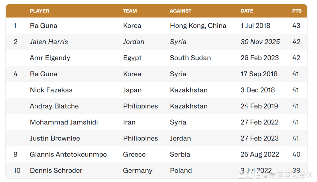Click Justin Brownlee player name
This screenshot has width=317, height=182.
click(x=55, y=138)
